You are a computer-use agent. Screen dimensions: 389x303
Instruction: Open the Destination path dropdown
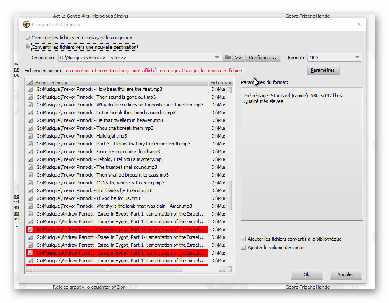point(217,58)
